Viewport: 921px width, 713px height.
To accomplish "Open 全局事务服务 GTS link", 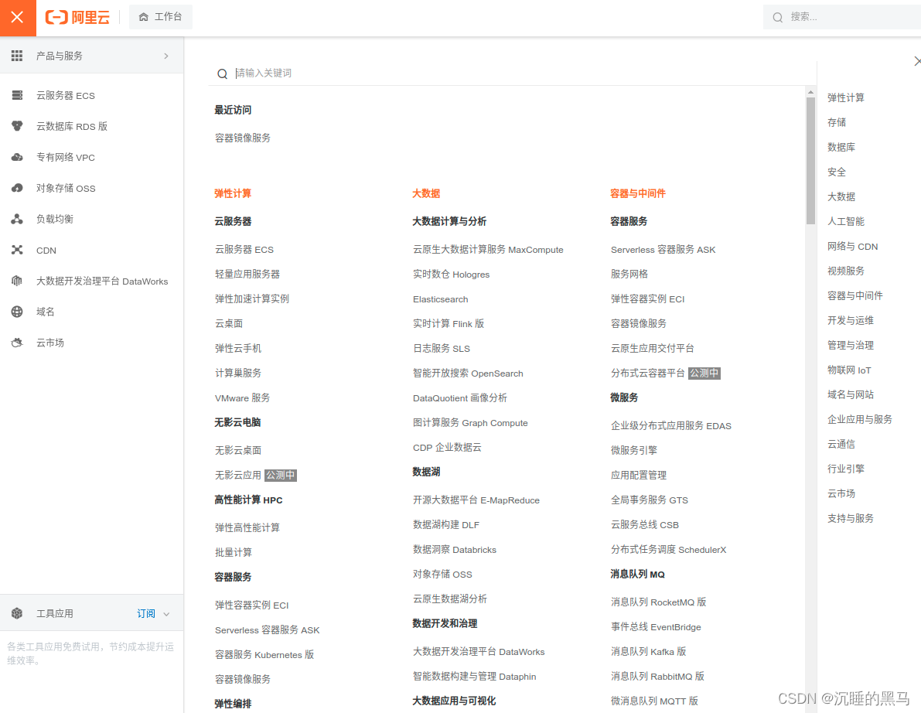I will 649,500.
